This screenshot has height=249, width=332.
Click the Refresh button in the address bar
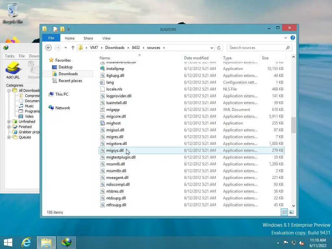click(x=219, y=48)
